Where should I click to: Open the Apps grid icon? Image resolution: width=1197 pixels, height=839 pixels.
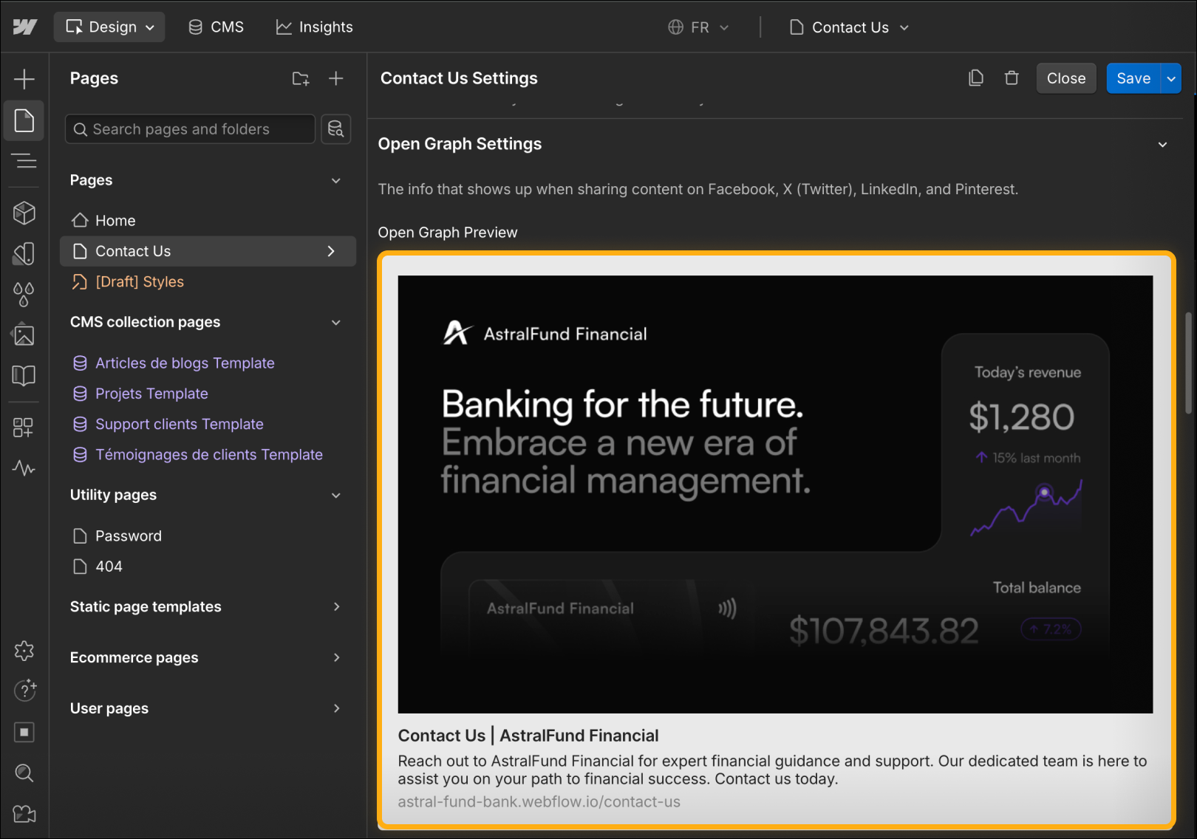24,427
